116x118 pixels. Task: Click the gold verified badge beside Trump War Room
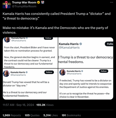pos(39,2)
